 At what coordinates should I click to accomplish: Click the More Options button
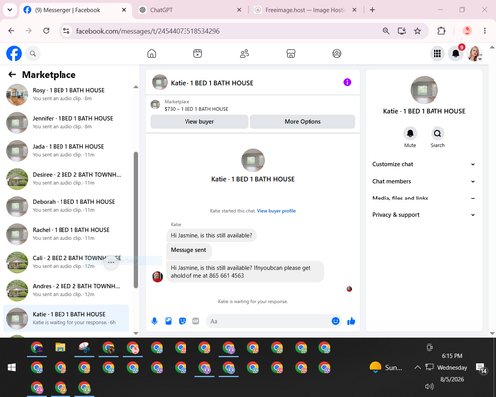303,122
